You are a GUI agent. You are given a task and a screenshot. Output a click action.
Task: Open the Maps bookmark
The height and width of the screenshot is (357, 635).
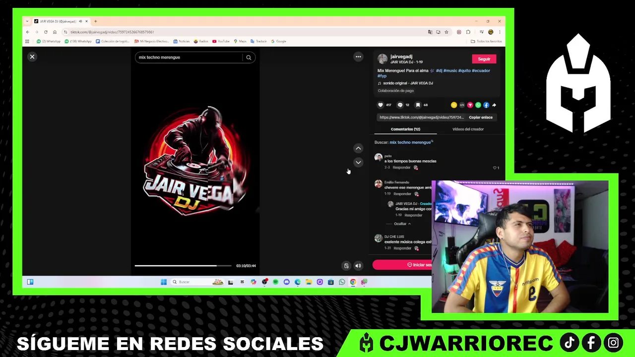pos(241,41)
